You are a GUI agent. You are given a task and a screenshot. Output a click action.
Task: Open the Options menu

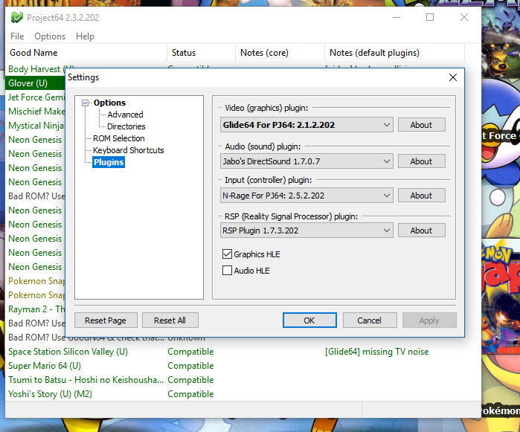pyautogui.click(x=50, y=36)
